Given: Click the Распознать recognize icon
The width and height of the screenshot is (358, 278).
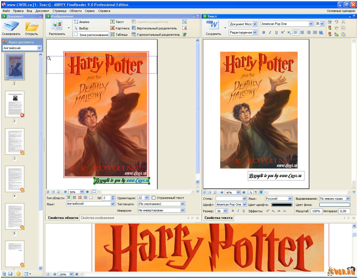Looking at the screenshot, I should (x=57, y=26).
